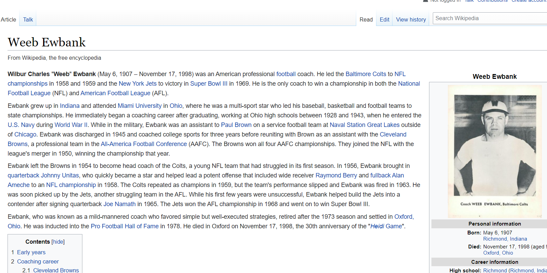Screen dimensions: 547x273
Task: Open the New York Jets link
Action: point(137,84)
